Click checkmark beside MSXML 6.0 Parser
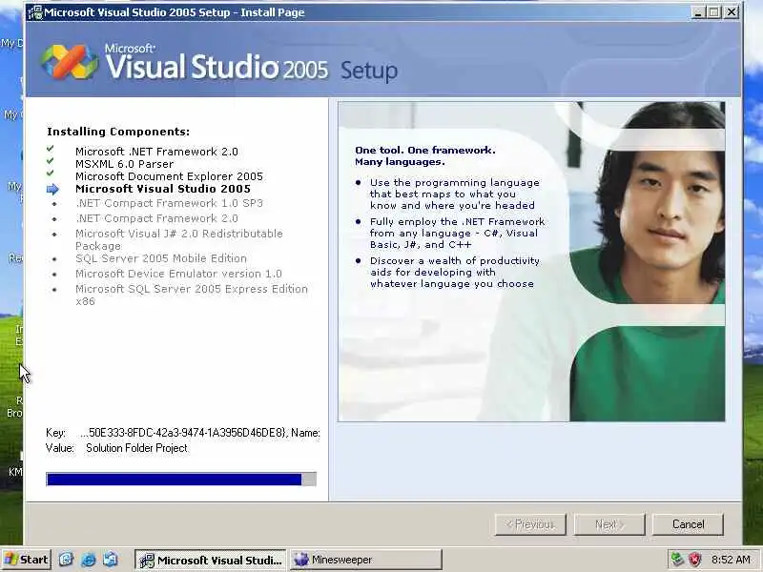Image resolution: width=763 pixels, height=572 pixels. coord(51,161)
